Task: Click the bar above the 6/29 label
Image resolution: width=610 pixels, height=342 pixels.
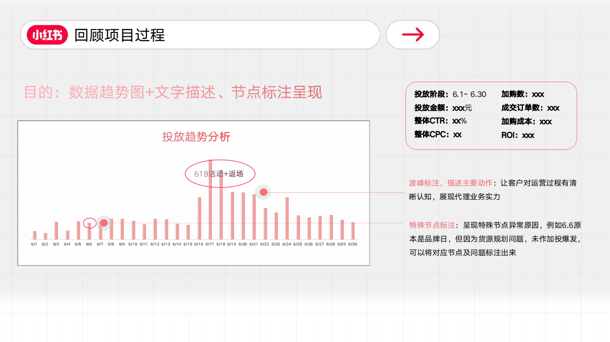Action: 342,230
